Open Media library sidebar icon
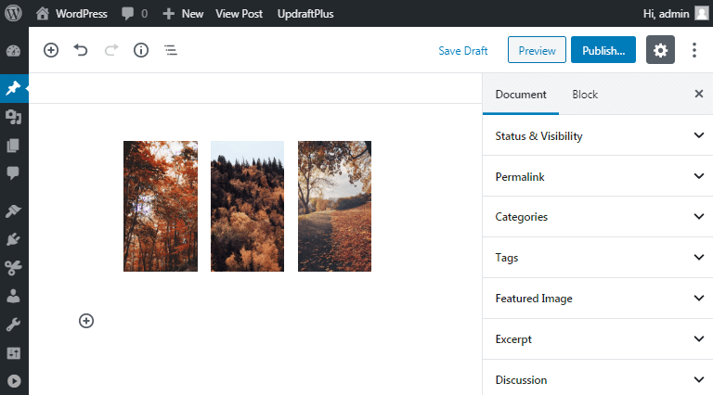The image size is (713, 395). click(13, 117)
